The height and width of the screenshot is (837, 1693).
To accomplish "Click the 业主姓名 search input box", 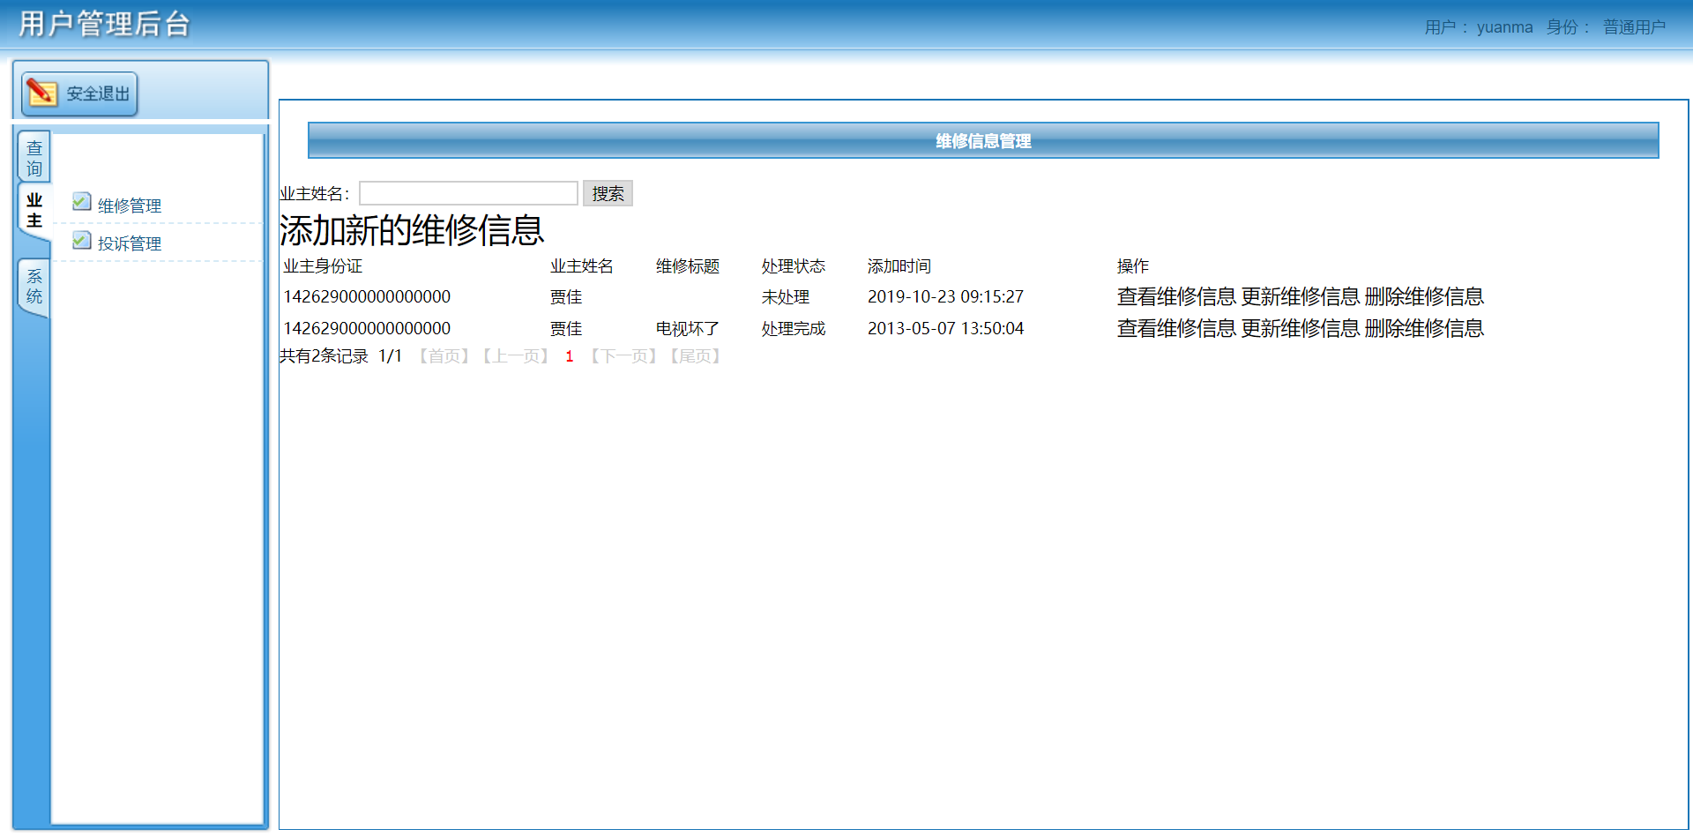I will coord(468,192).
